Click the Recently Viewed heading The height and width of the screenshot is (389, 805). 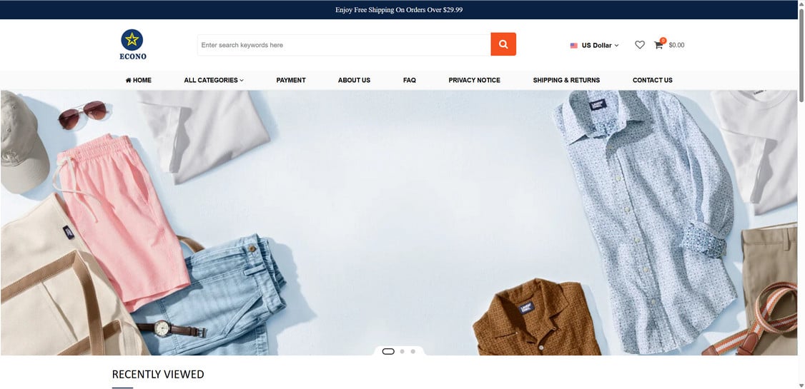(158, 374)
